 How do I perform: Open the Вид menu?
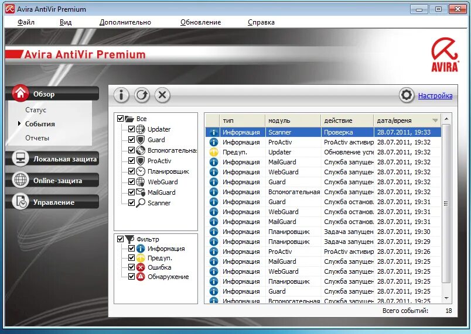point(66,22)
